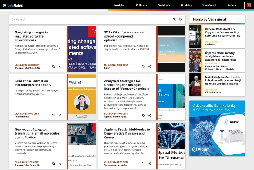The width and height of the screenshot is (254, 170).
Task: Click the Mohlo by Vás zajímat heading
Action: 210,19
